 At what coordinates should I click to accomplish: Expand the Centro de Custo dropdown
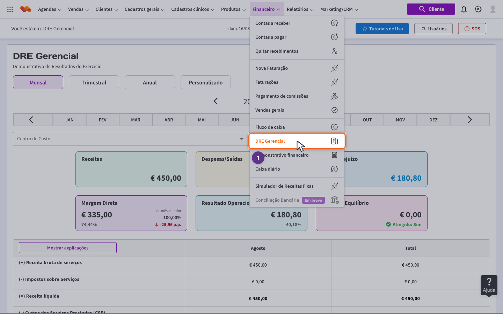point(241,139)
